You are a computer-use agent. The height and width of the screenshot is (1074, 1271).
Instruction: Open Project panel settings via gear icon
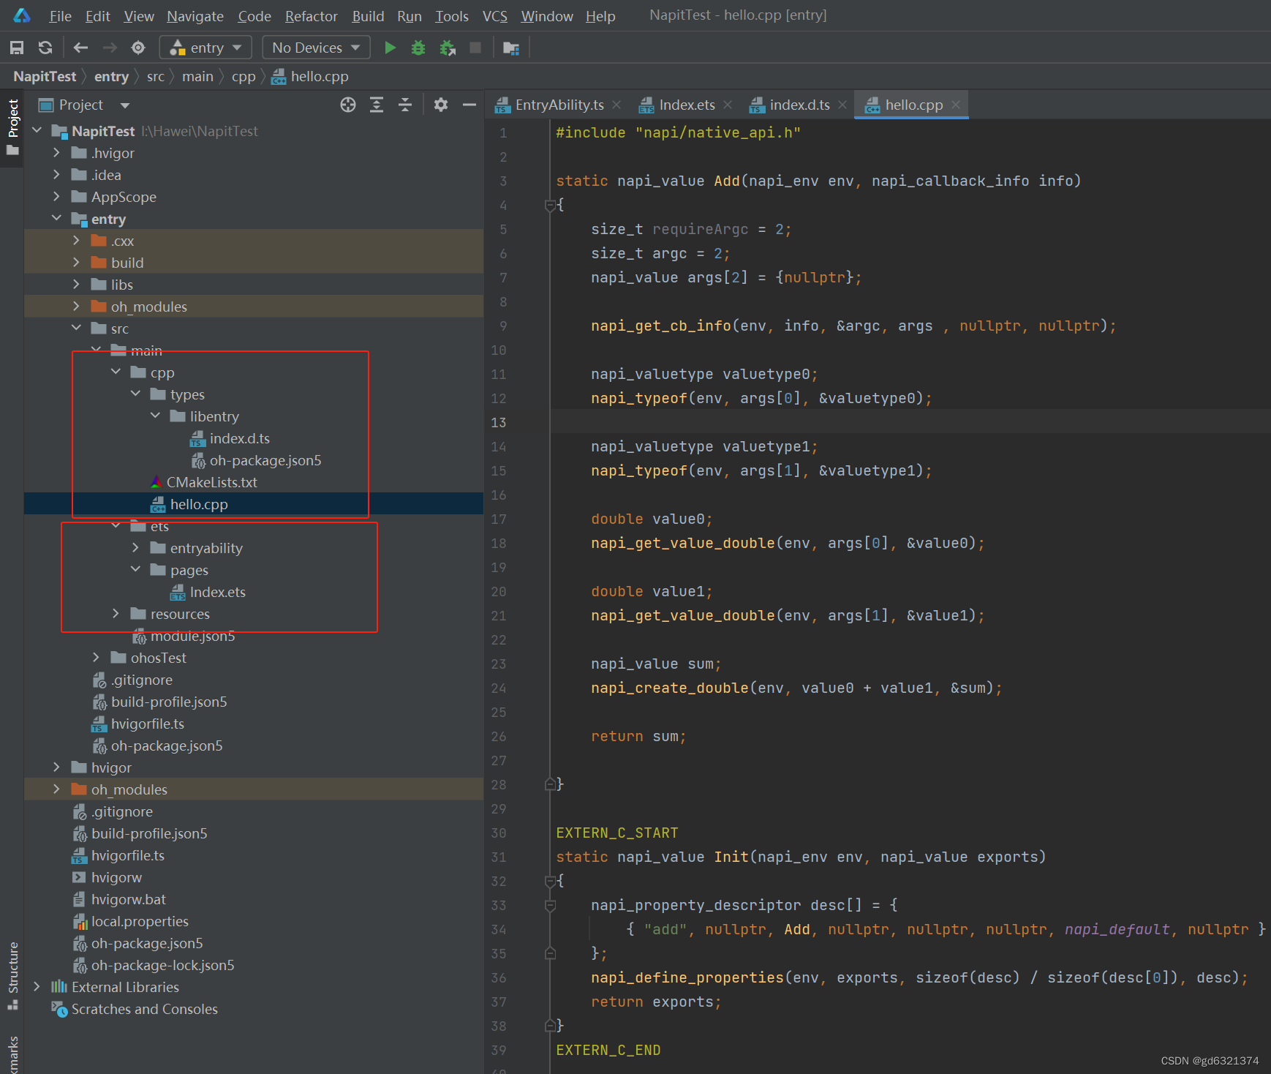[440, 105]
